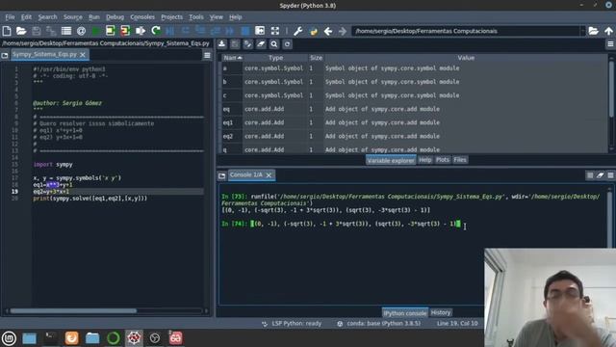Click conda: base (Python 3.8.5) status

(x=378, y=324)
